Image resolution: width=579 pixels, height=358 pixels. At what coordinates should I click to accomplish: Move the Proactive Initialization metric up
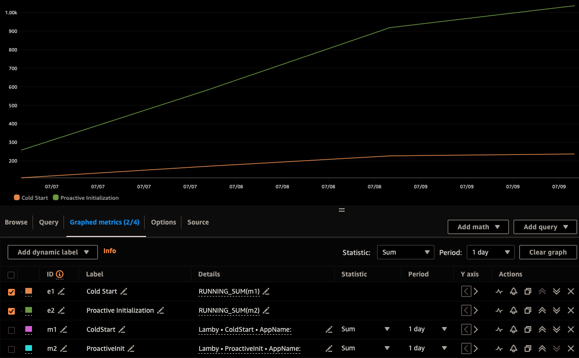[x=542, y=310]
